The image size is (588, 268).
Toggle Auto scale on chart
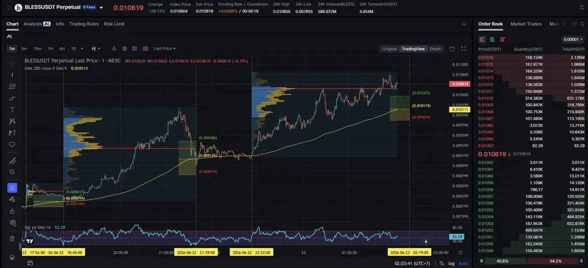(463, 263)
